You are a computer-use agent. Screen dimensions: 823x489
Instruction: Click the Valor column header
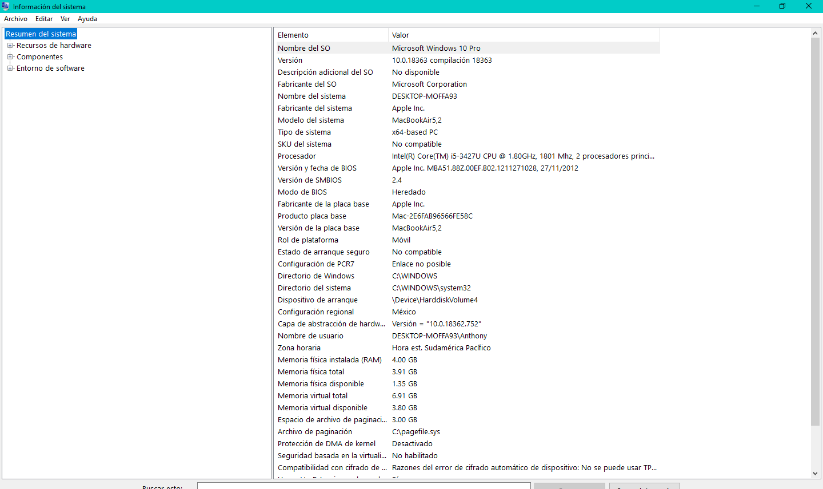[524, 35]
